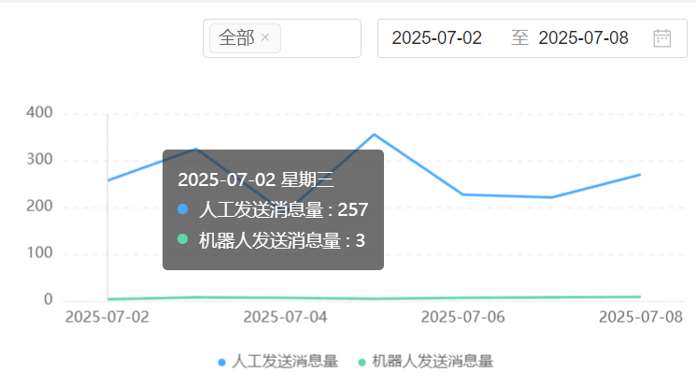Viewport: 696px width, 387px height.
Task: Click x-axis label 2025-07-04
Action: point(285,317)
